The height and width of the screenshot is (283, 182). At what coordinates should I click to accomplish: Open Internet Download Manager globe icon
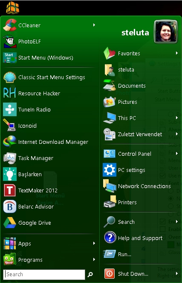tap(10, 142)
